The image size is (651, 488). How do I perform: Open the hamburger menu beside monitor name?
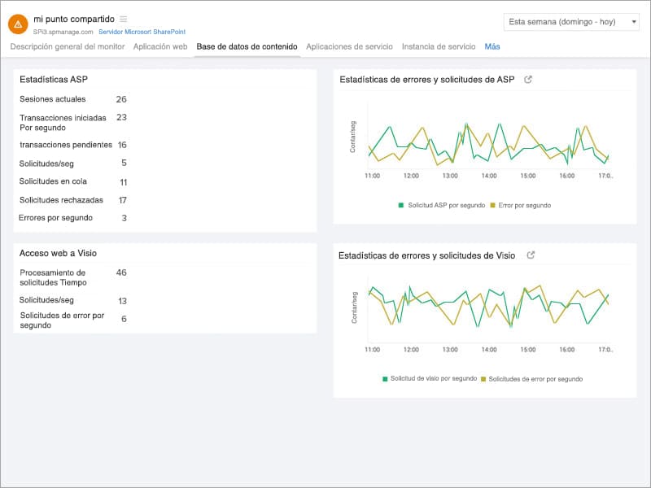click(124, 19)
